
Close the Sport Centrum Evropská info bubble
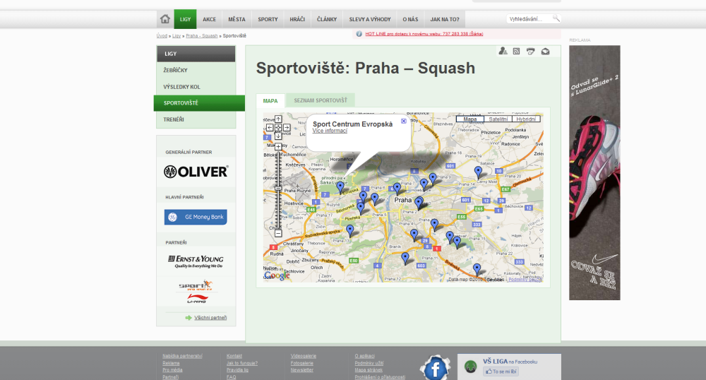(x=403, y=121)
